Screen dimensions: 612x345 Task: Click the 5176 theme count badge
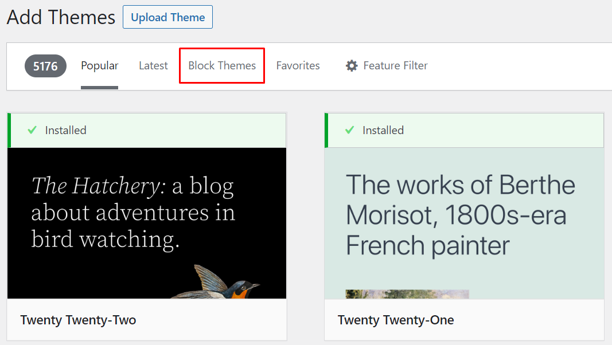pos(45,65)
